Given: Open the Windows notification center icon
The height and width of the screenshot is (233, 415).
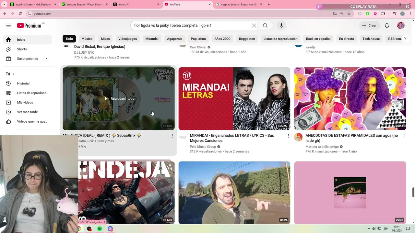Looking at the screenshot, I should [408, 229].
